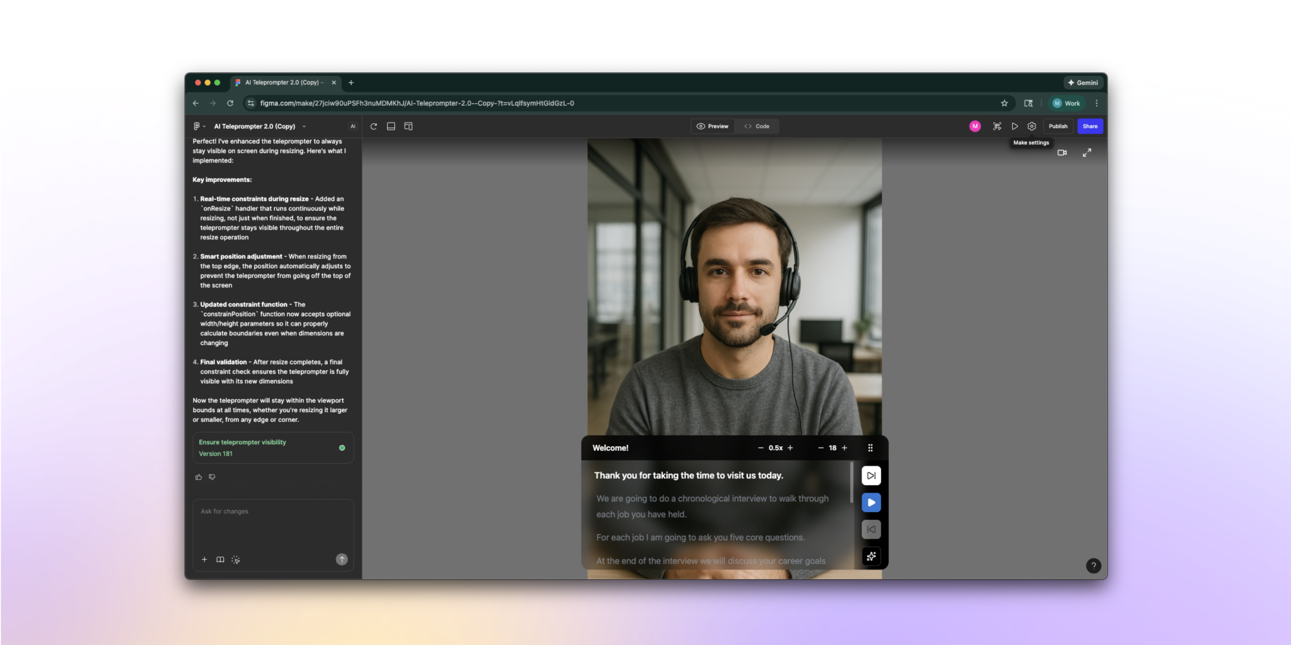Switch to the Code tab
Image resolution: width=1291 pixels, height=645 pixels.
click(757, 126)
